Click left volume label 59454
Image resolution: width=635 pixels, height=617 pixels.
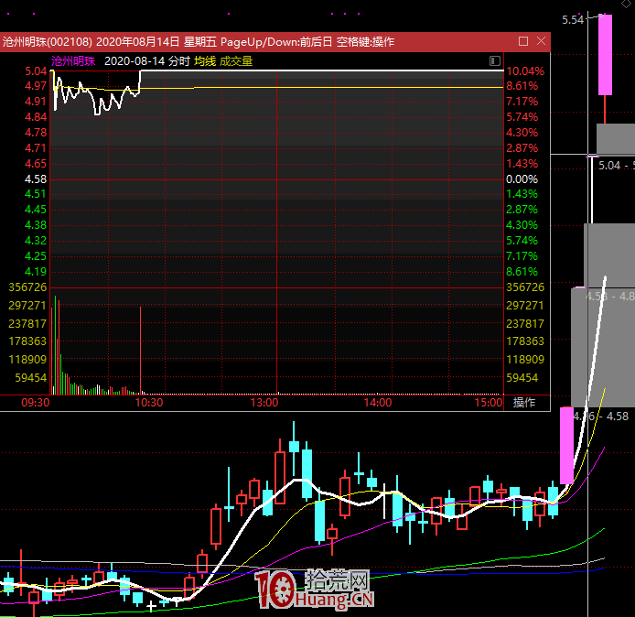pos(31,377)
